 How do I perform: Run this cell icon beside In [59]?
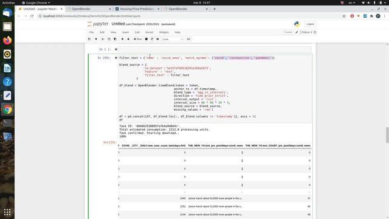coord(116,58)
